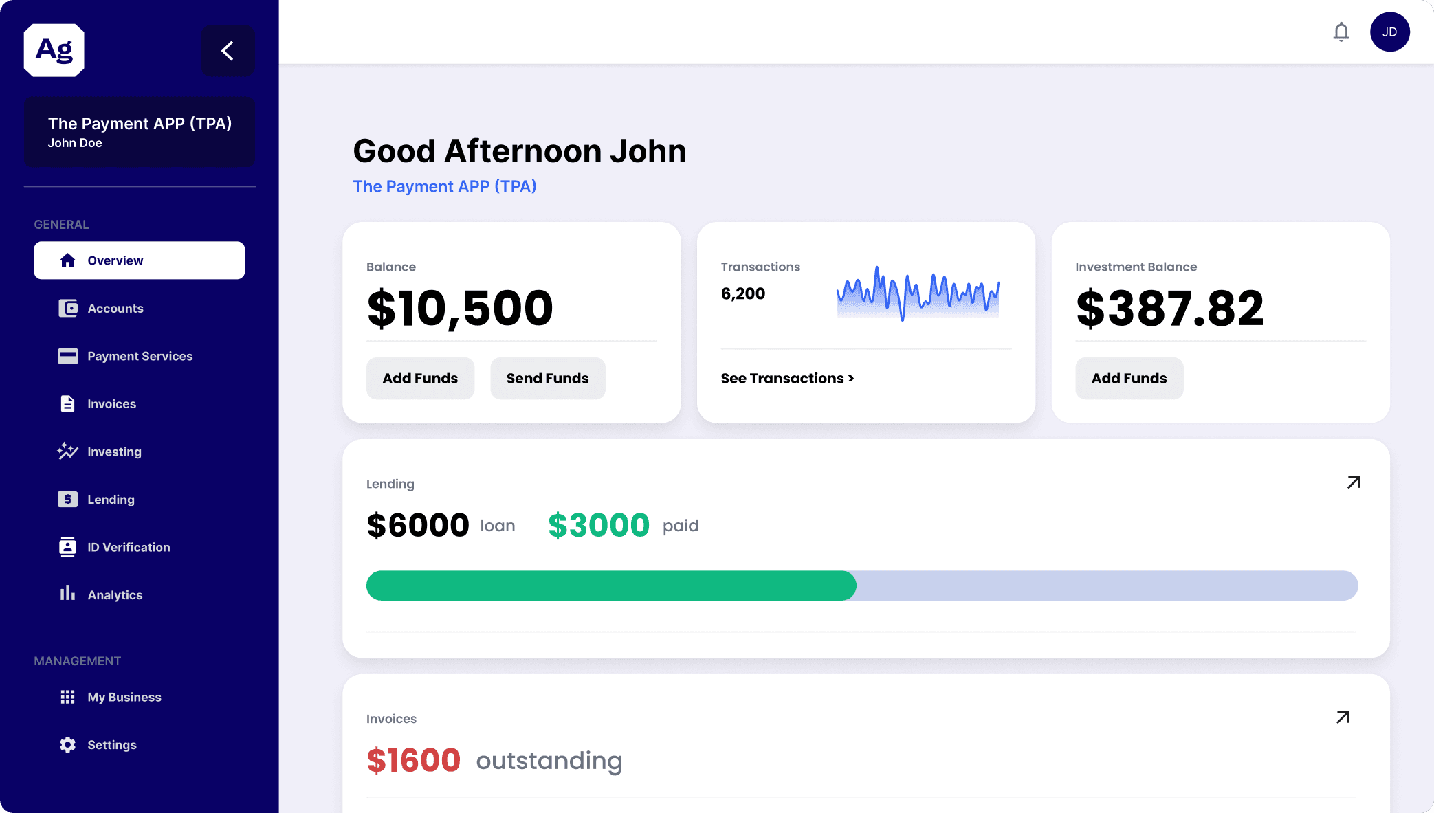Click the Investing sparkle chart icon
1434x813 pixels.
click(x=67, y=451)
